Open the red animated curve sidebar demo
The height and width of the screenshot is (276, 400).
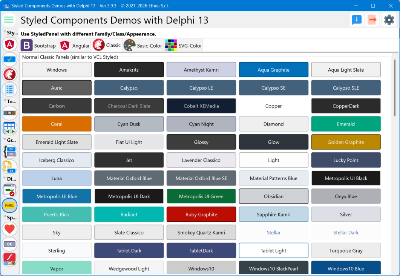tap(9, 259)
